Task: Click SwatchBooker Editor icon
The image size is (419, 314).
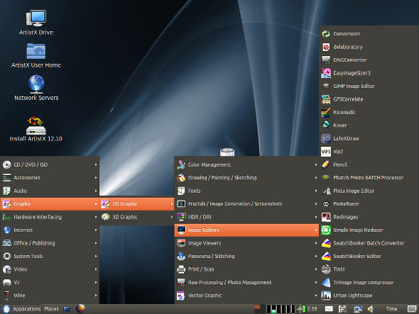Action: [x=326, y=256]
